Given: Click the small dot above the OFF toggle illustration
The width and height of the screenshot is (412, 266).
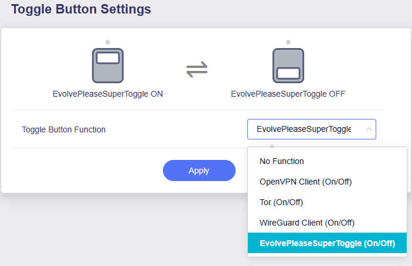Looking at the screenshot, I should tap(288, 42).
